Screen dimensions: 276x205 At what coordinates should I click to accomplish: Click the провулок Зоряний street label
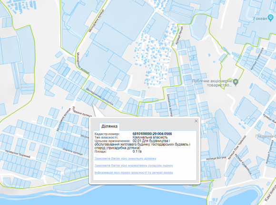pyautogui.click(x=18, y=154)
